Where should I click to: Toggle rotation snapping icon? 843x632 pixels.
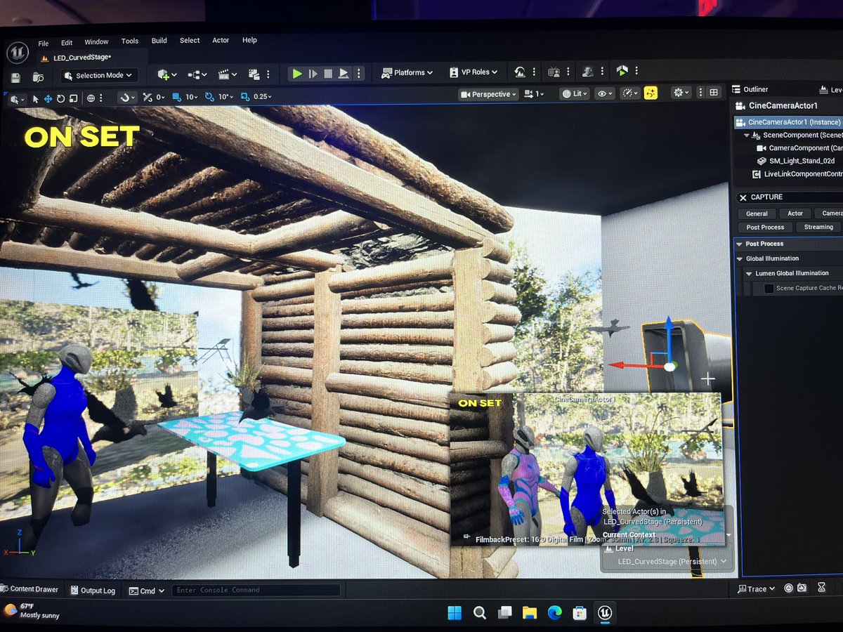209,97
